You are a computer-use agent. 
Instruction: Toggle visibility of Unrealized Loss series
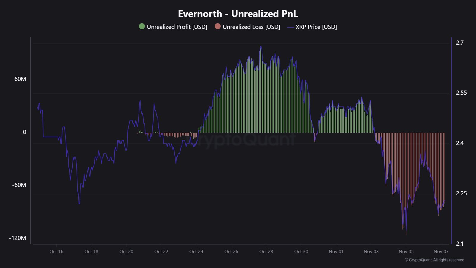point(251,27)
